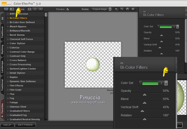
Task: Expand Color Set dropdown in small upper panel
Action: click(x=177, y=27)
